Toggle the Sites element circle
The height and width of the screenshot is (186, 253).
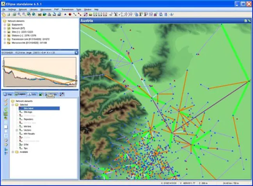pyautogui.click(x=5, y=32)
